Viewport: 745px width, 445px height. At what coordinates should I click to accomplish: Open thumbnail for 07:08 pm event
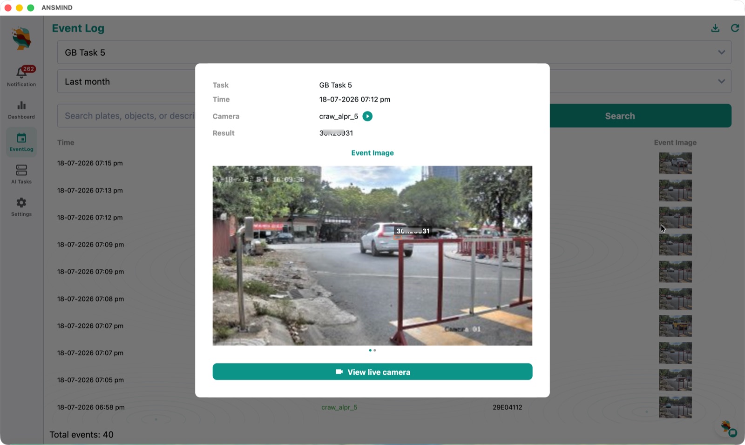[675, 299]
